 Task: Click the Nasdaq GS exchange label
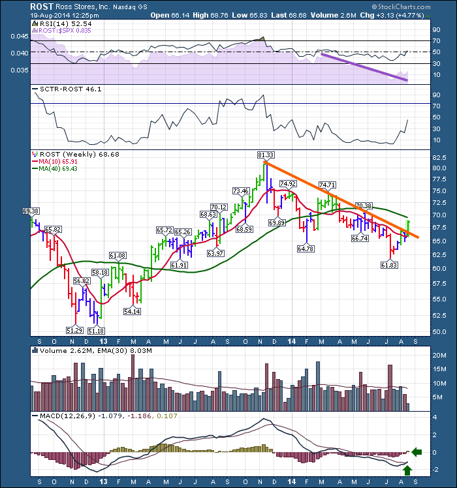[x=130, y=7]
